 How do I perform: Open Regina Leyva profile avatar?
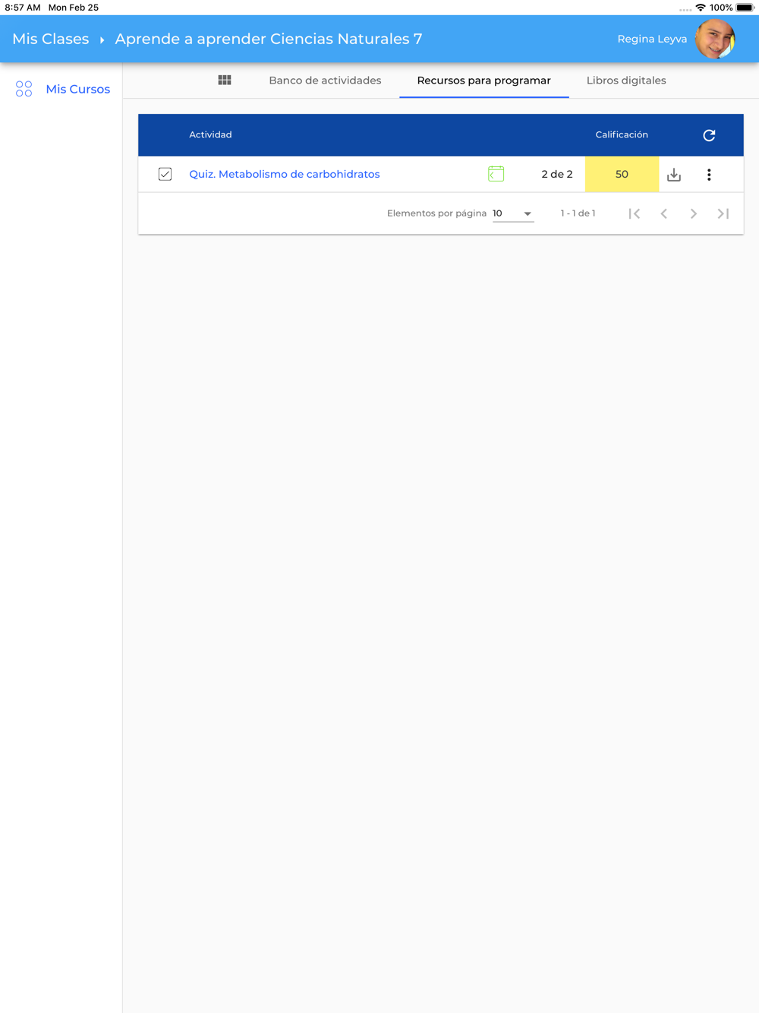point(715,39)
